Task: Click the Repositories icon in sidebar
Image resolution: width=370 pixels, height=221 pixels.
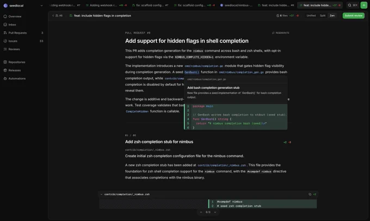Action: click(5, 62)
